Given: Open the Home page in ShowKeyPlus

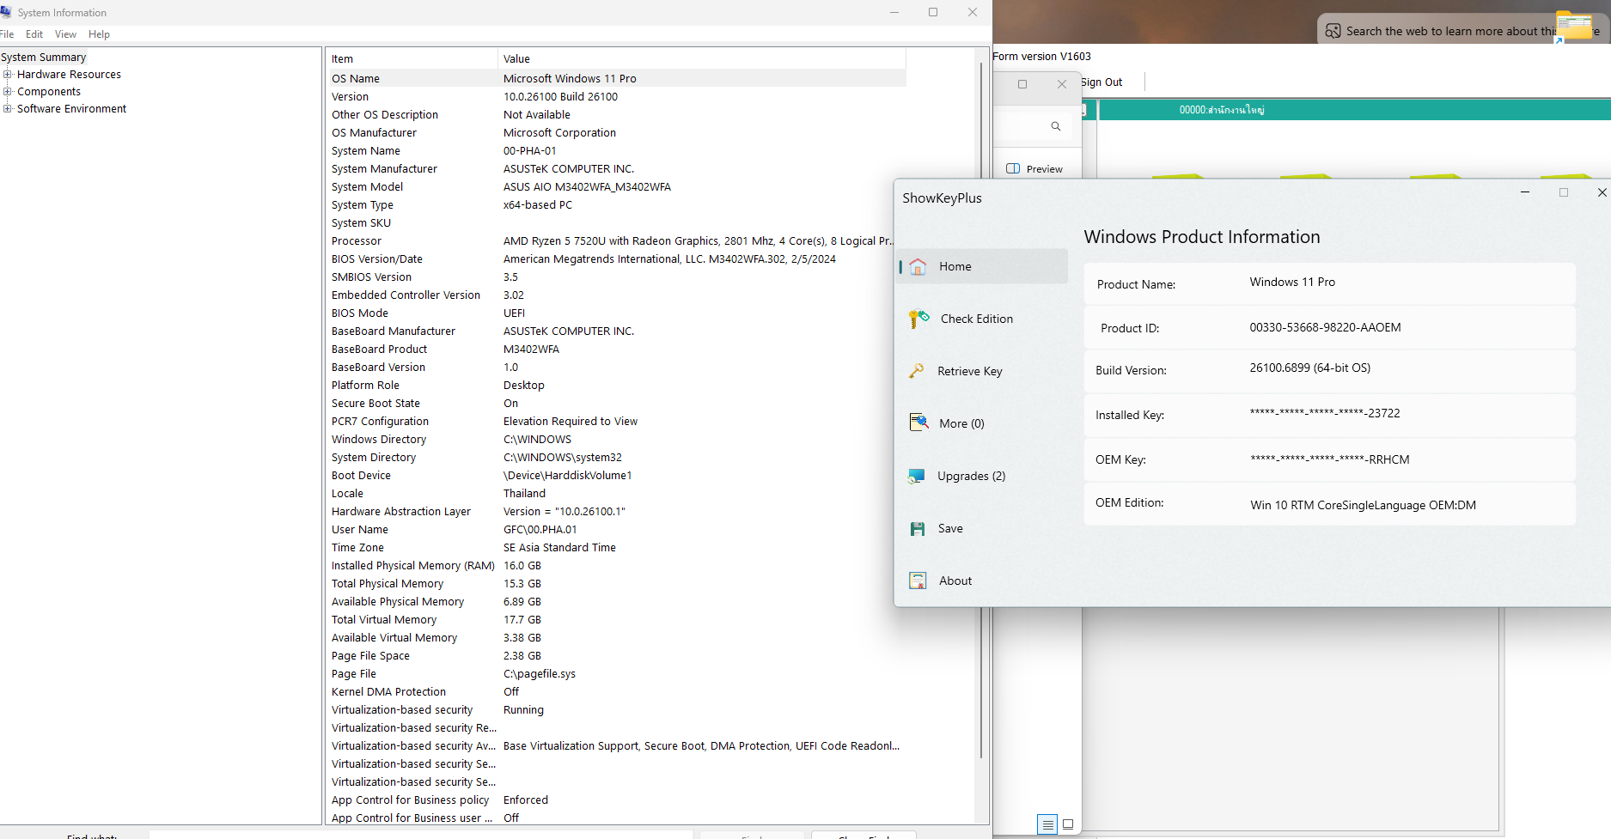Looking at the screenshot, I should click(955, 266).
